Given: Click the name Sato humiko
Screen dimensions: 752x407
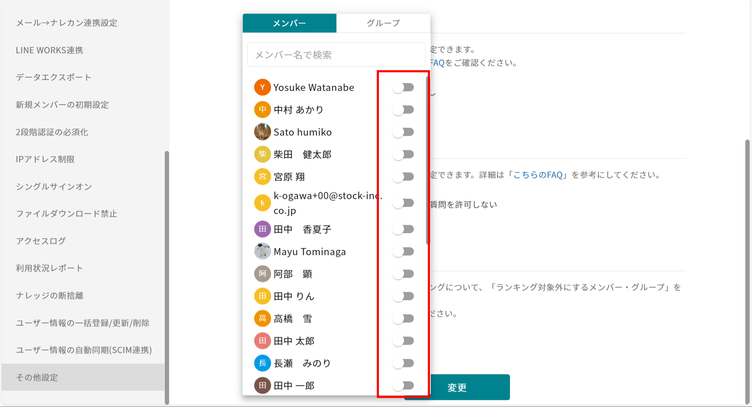Looking at the screenshot, I should point(303,132).
